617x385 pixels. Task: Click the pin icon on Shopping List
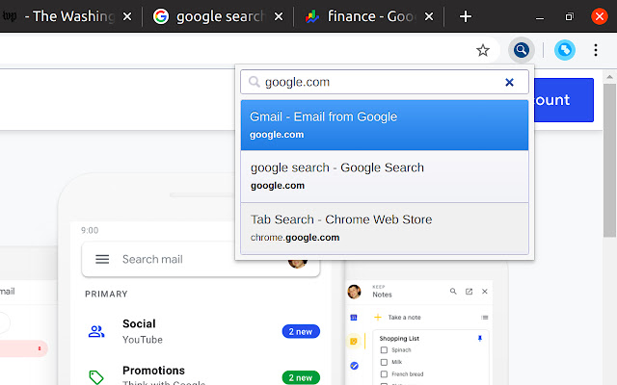pos(480,339)
